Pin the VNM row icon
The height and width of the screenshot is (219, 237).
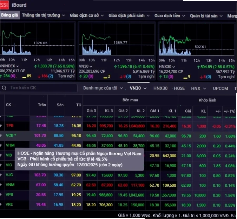pyautogui.click(x=1, y=185)
